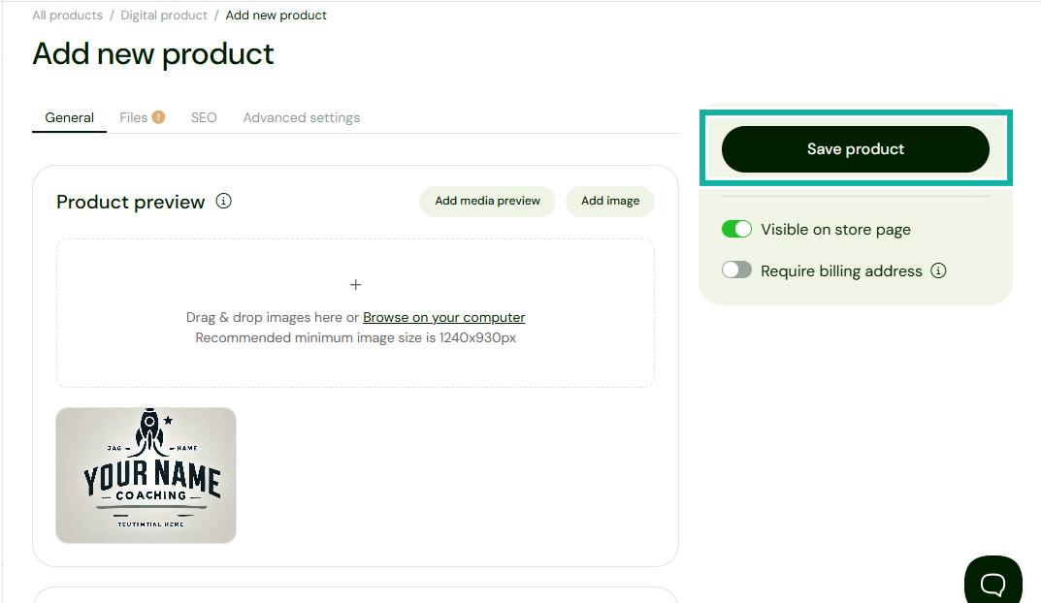Image resolution: width=1041 pixels, height=603 pixels.
Task: Open the Product preview info tooltip icon
Action: tap(223, 201)
